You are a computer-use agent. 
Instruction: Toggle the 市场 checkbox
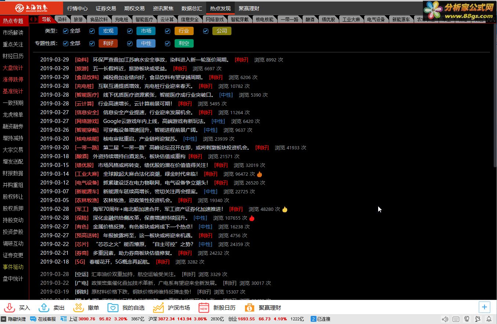pyautogui.click(x=130, y=31)
